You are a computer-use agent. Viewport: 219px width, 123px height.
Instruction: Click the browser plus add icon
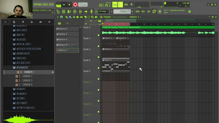click(5, 22)
